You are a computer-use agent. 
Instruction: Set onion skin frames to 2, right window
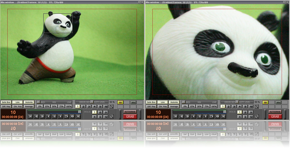point(228,106)
